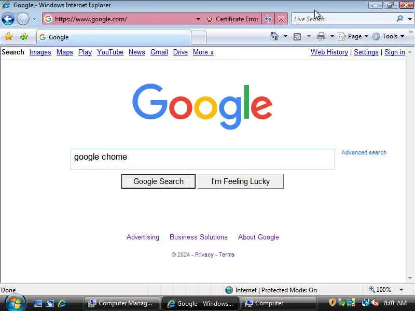Open the News link

[x=137, y=52]
